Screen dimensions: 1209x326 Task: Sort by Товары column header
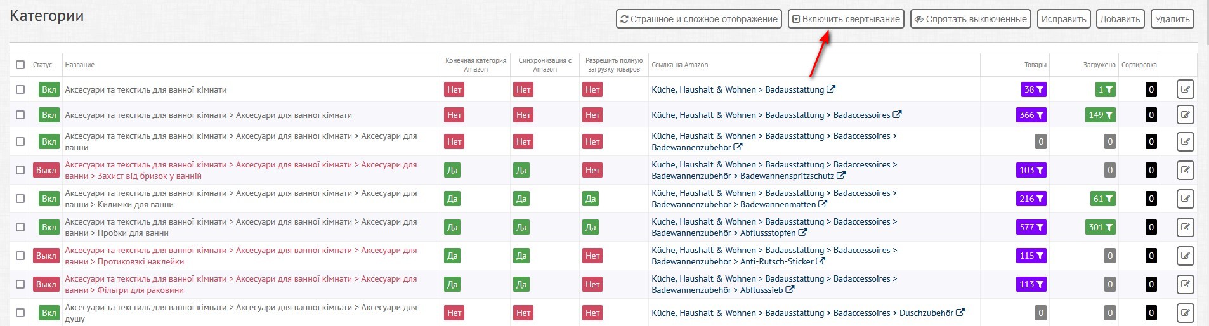(1035, 65)
